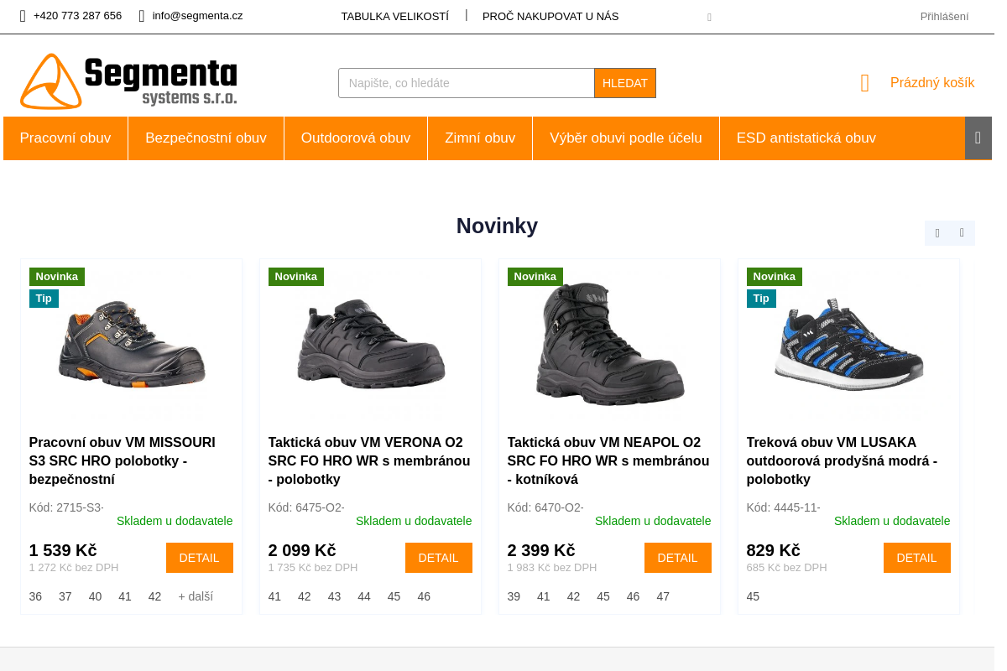Open ESD antistatická obuv menu item
Screen dimensions: 1007x671
806,138
